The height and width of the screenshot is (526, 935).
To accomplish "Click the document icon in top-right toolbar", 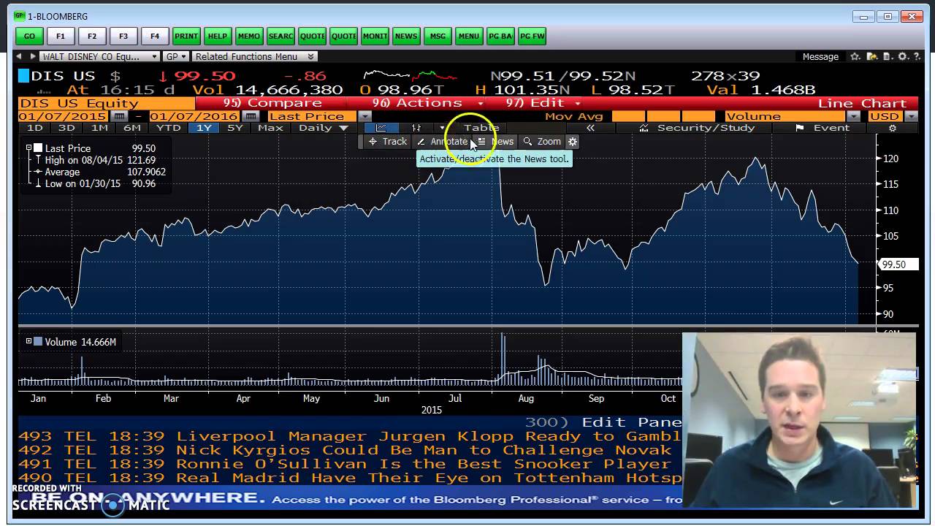I will [887, 56].
